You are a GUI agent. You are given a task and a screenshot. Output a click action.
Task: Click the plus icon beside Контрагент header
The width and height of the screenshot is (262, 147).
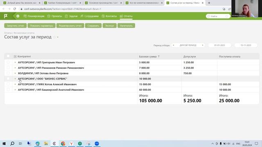coord(15,56)
